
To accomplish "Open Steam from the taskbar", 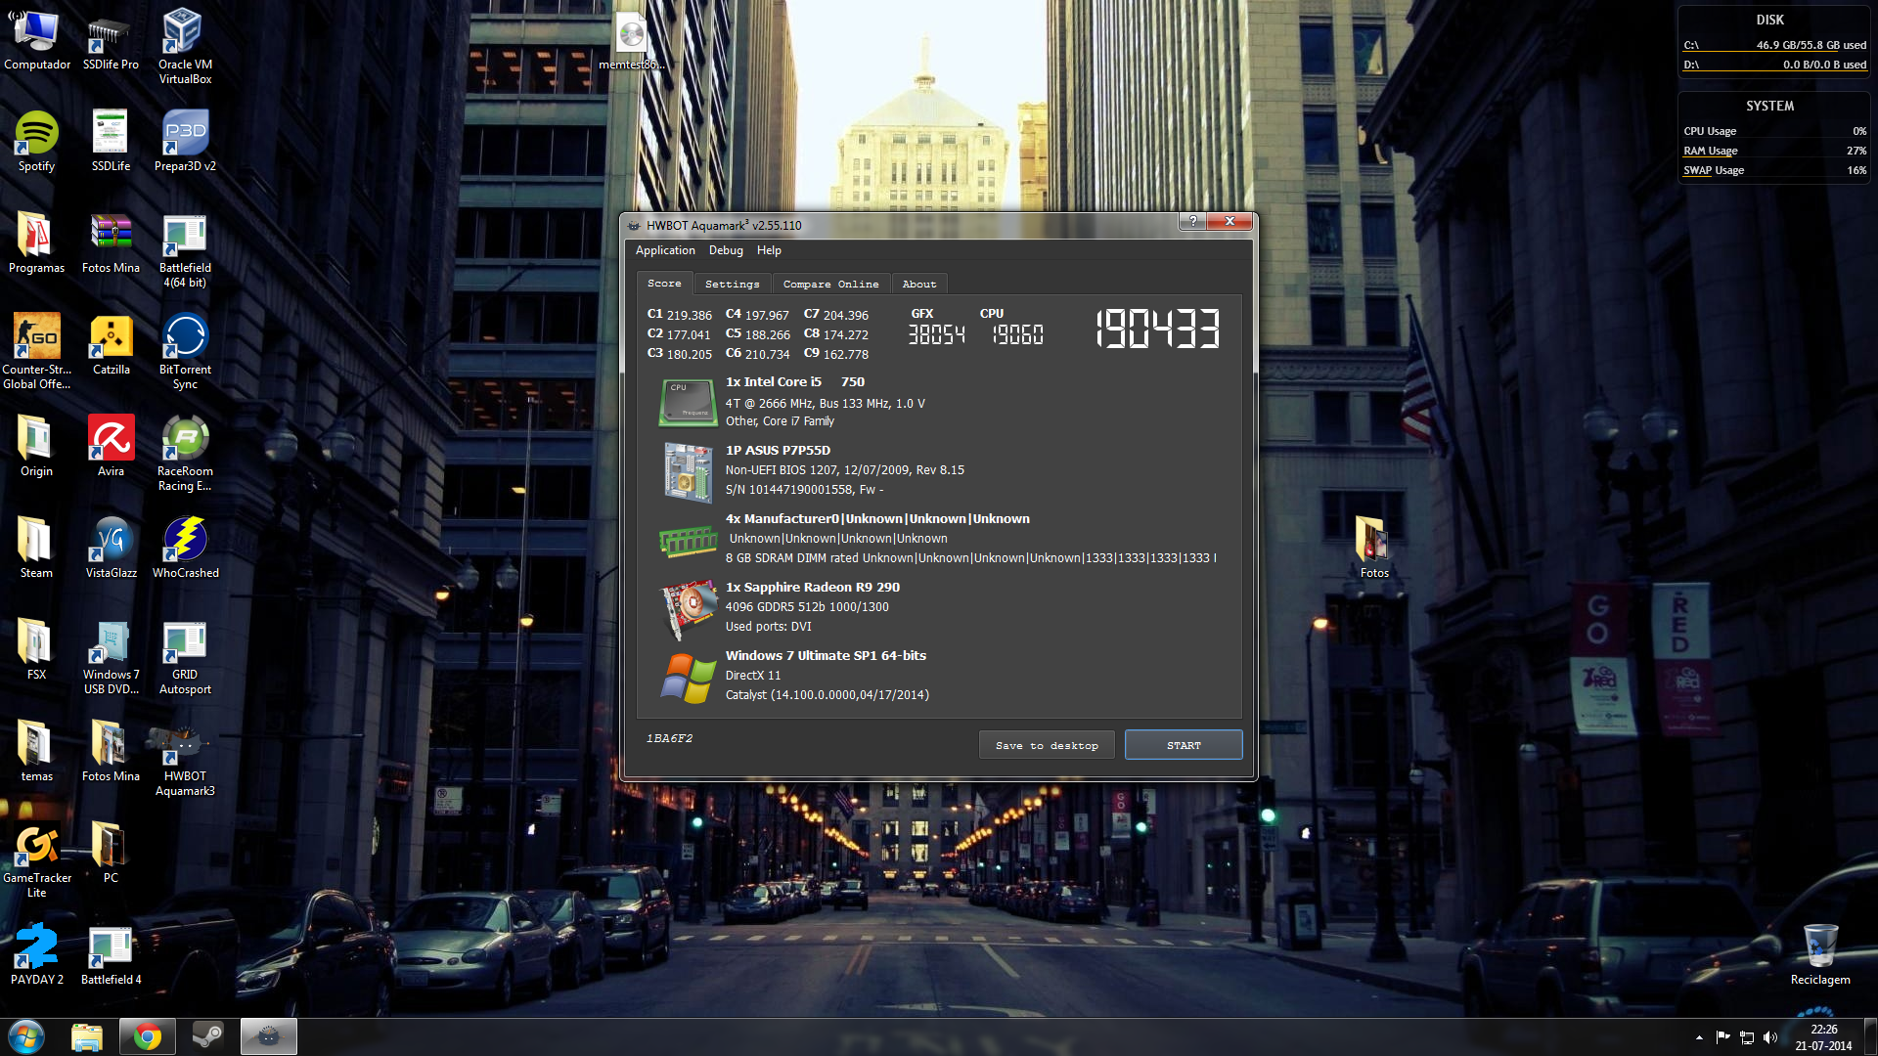I will pos(207,1036).
